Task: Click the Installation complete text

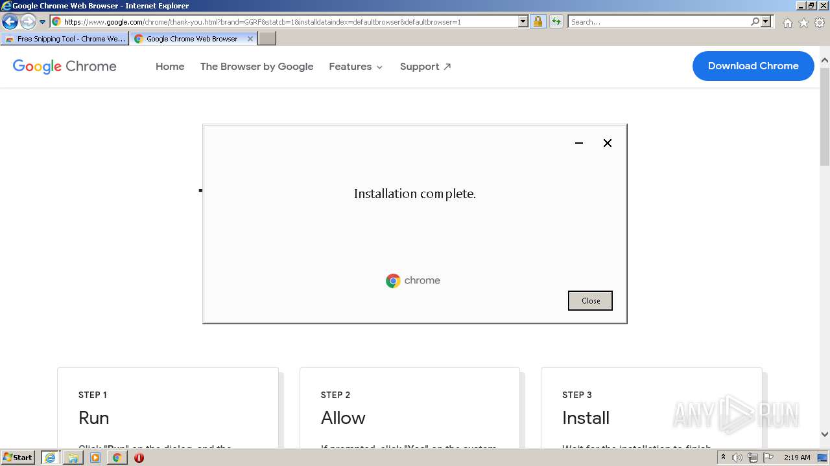Action: (x=415, y=194)
